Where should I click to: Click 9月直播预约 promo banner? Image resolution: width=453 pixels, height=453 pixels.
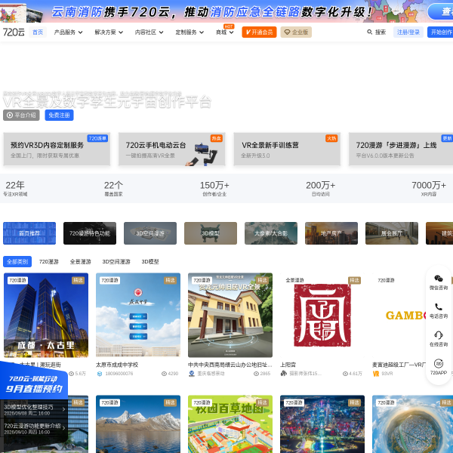pos(34,384)
